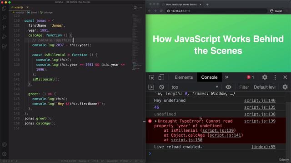Change the JavaScript language mode in status bar
The height and width of the screenshot is (163, 291).
click(x=112, y=161)
